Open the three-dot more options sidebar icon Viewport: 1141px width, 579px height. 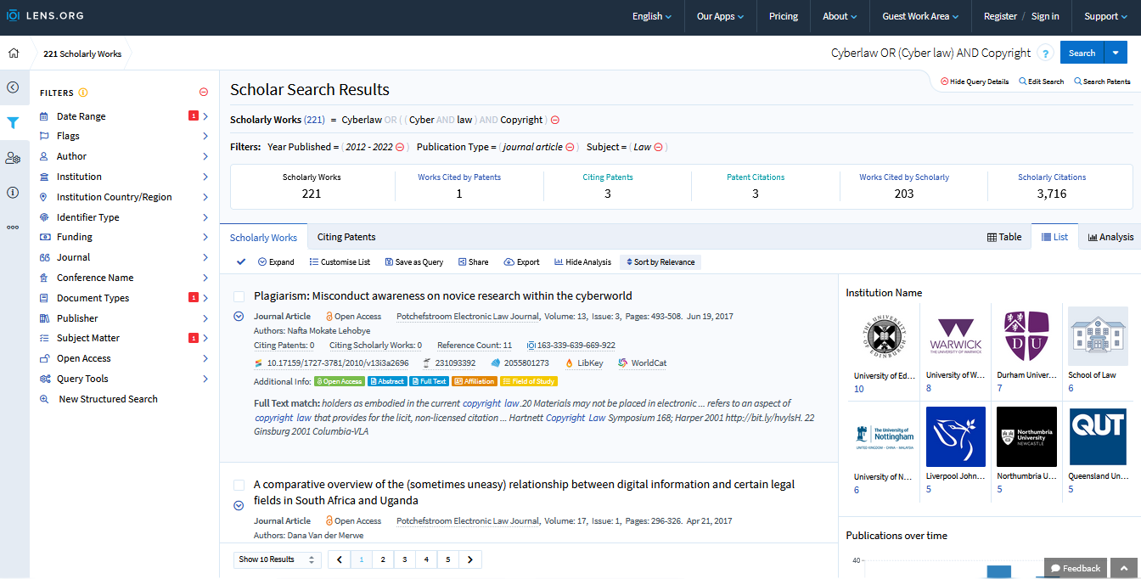(13, 227)
